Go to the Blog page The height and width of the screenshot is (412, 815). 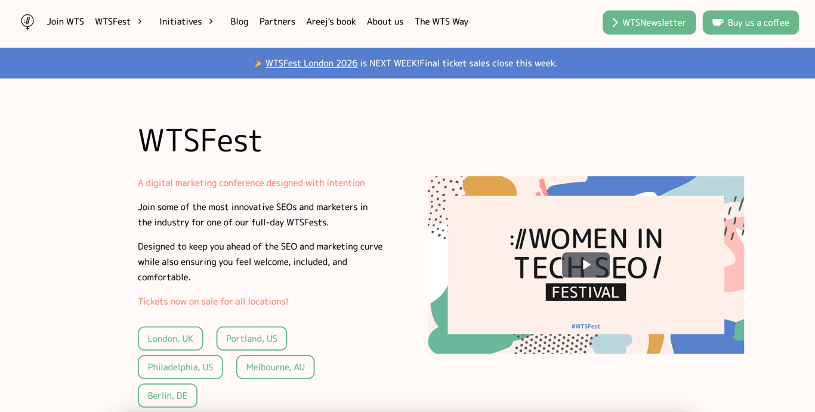click(239, 21)
